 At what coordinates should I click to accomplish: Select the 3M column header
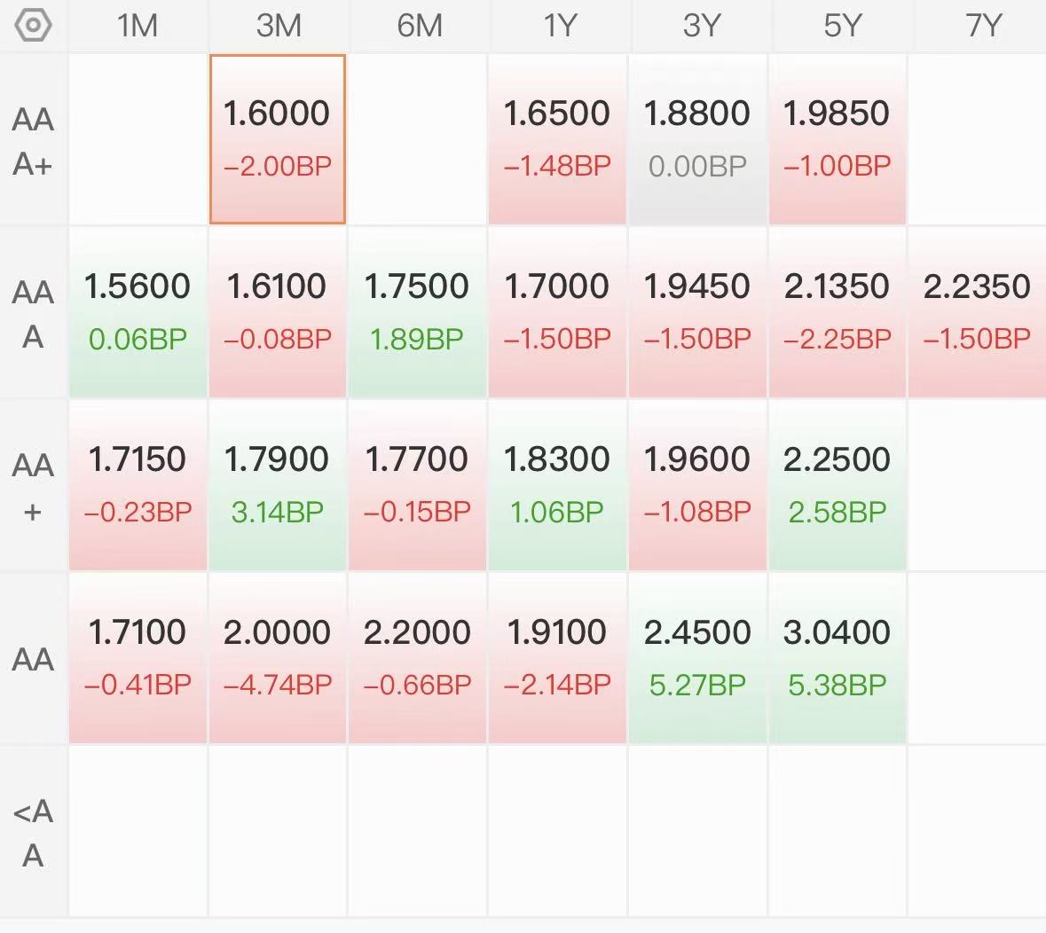[279, 26]
